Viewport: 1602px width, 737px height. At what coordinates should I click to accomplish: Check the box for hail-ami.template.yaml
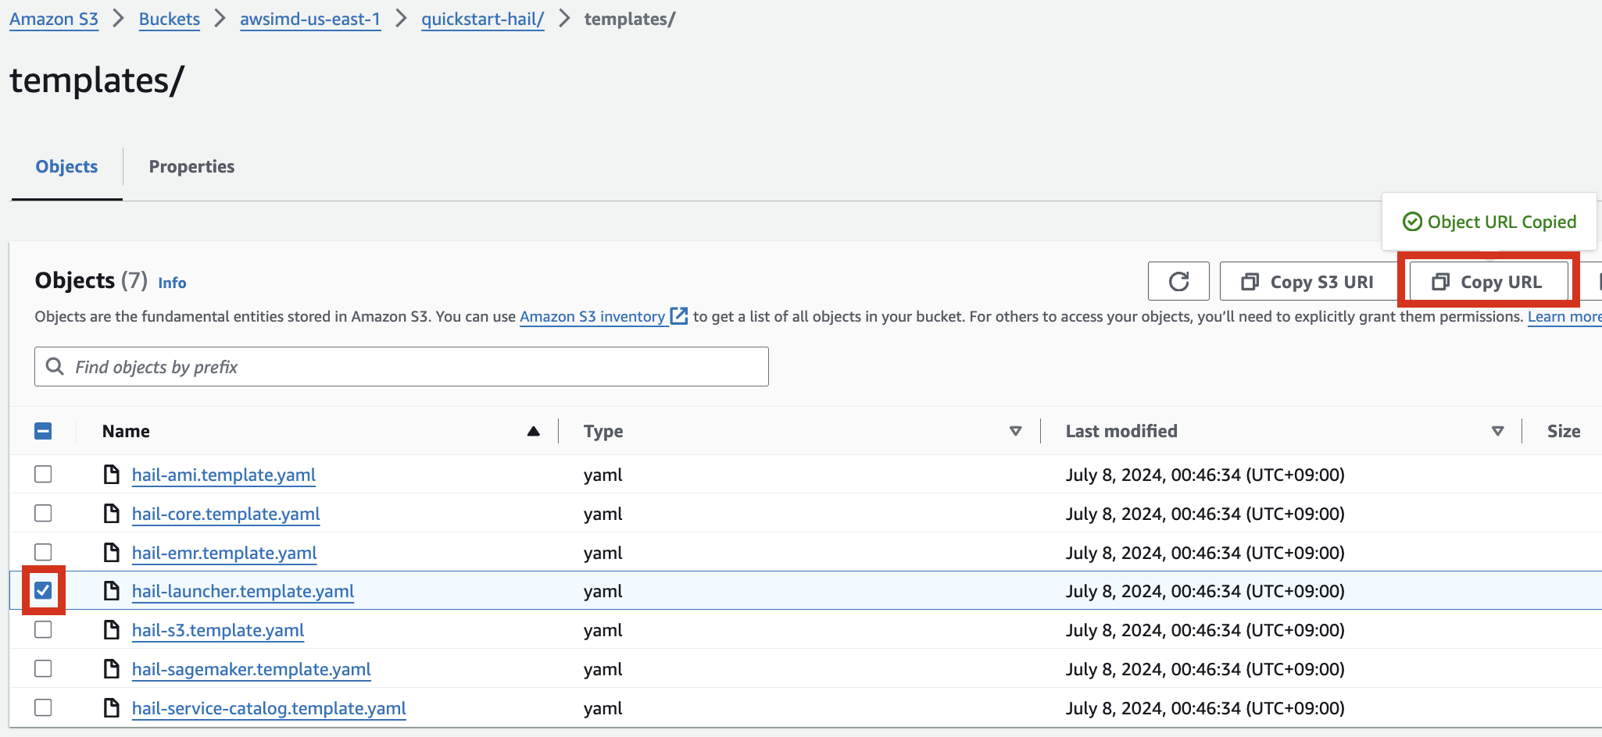click(x=43, y=474)
